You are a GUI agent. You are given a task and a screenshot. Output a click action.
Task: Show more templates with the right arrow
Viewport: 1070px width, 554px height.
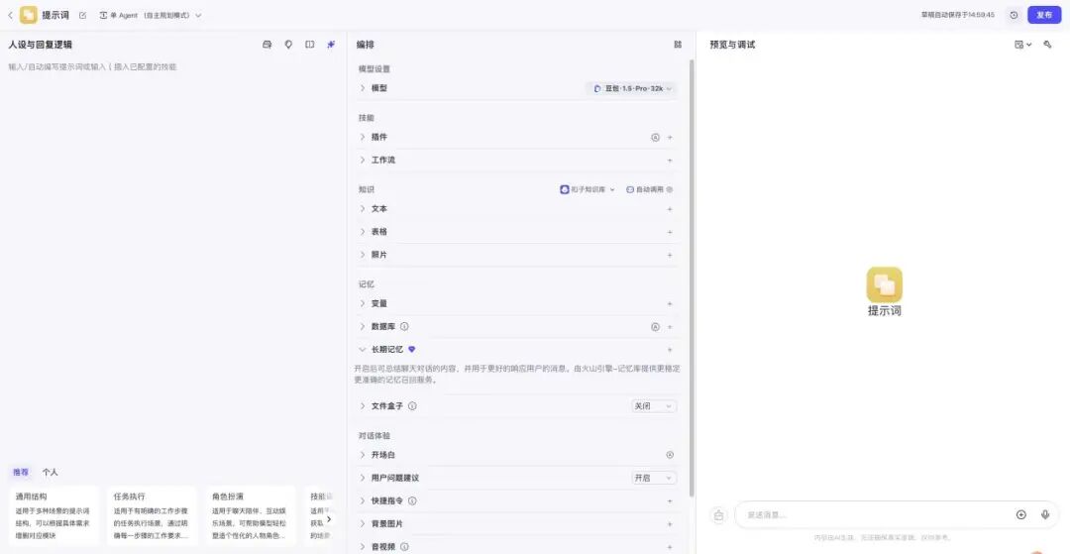328,519
